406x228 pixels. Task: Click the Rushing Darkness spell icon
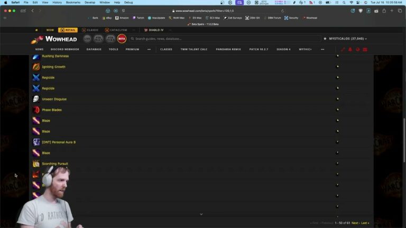click(36, 56)
